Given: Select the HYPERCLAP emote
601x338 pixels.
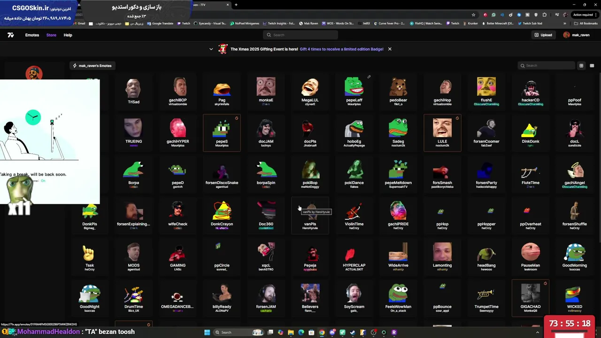Looking at the screenshot, I should (354, 257).
